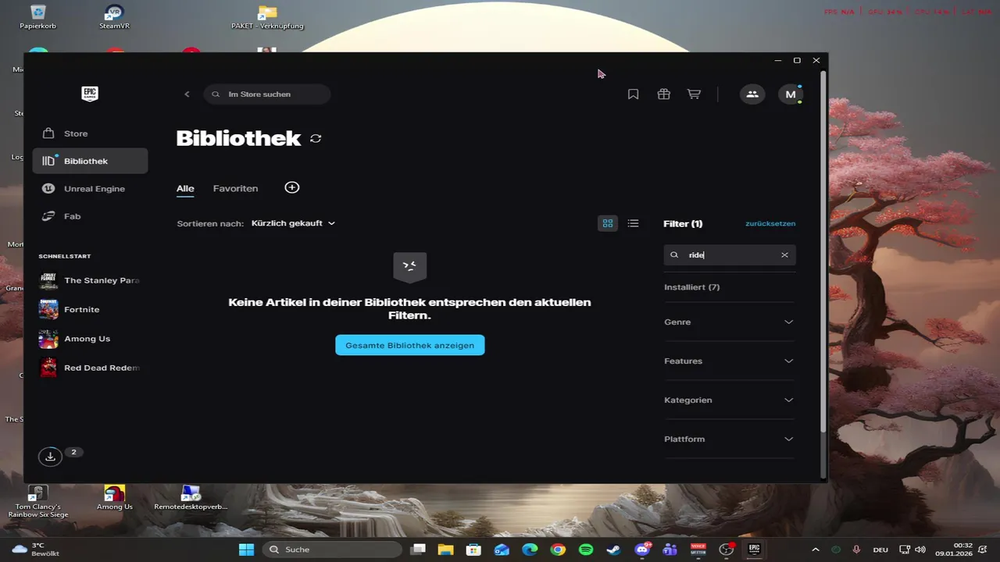Open the Kürzlich gekauft sort dropdown
Viewport: 1000px width, 562px height.
click(293, 223)
